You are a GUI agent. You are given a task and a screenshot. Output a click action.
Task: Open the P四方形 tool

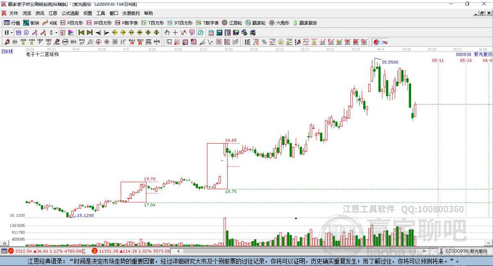(x=72, y=23)
